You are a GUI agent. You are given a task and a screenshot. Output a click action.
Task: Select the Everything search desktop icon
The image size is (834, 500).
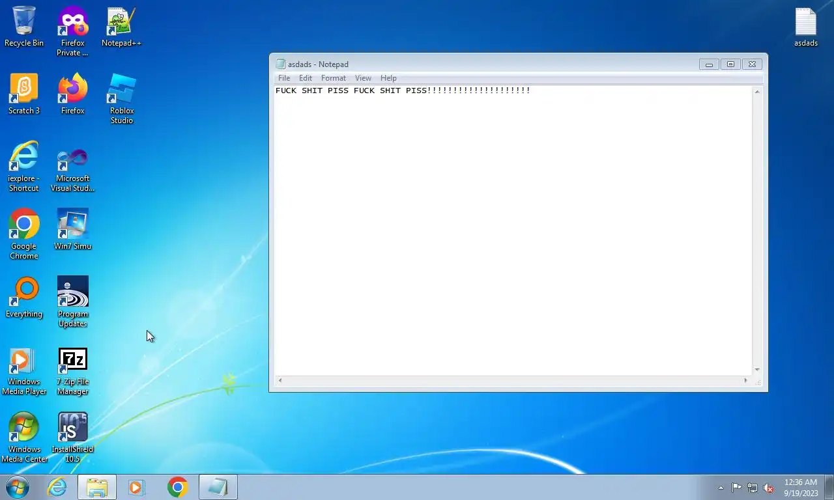coord(24,298)
